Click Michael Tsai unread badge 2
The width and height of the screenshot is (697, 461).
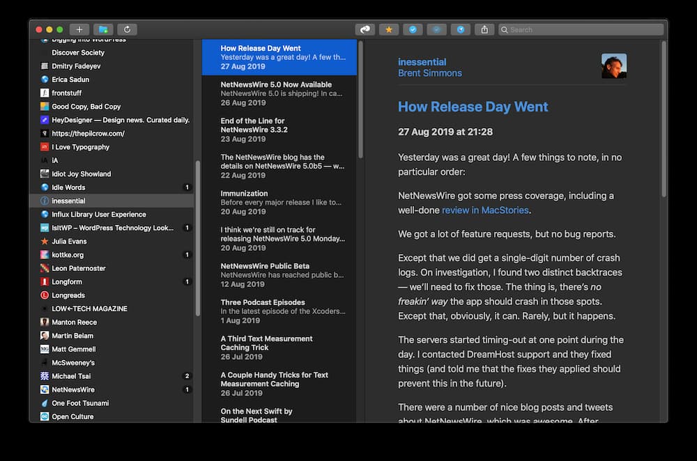[x=187, y=376]
